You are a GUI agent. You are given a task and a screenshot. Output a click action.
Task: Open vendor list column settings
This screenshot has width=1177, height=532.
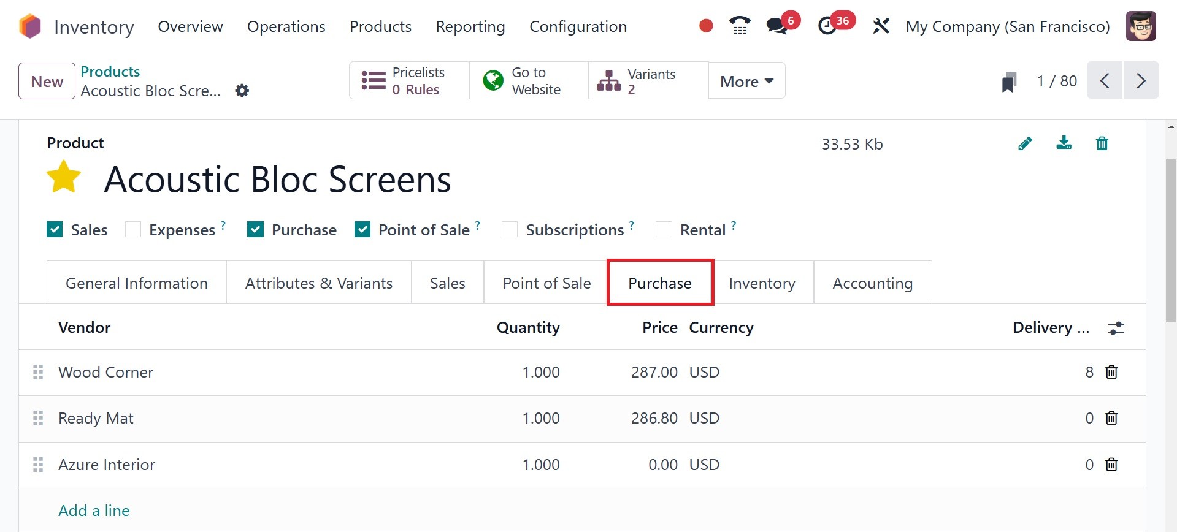tap(1116, 328)
